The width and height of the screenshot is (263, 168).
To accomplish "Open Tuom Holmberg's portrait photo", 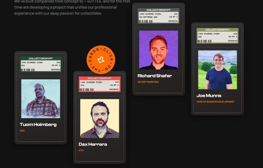I will (x=41, y=99).
